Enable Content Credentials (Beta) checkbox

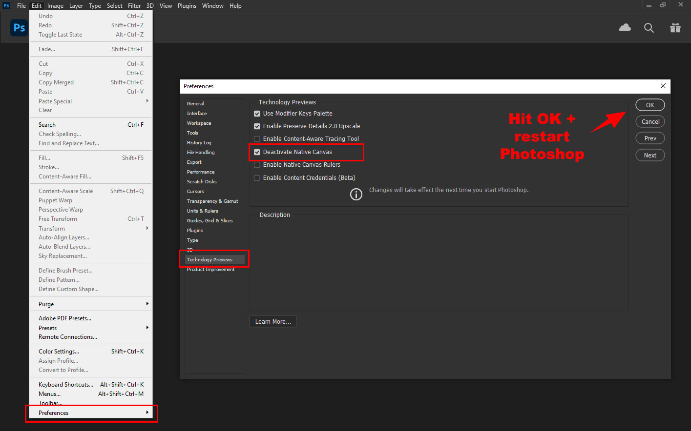pos(257,178)
